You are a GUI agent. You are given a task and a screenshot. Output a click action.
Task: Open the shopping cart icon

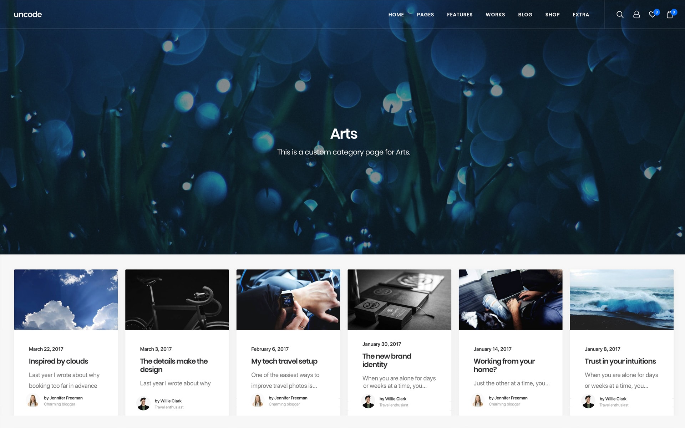click(x=669, y=14)
